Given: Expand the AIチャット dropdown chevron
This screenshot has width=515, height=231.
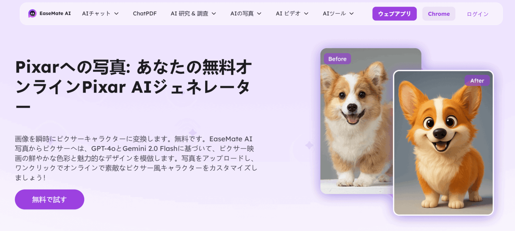Looking at the screenshot, I should click(116, 14).
